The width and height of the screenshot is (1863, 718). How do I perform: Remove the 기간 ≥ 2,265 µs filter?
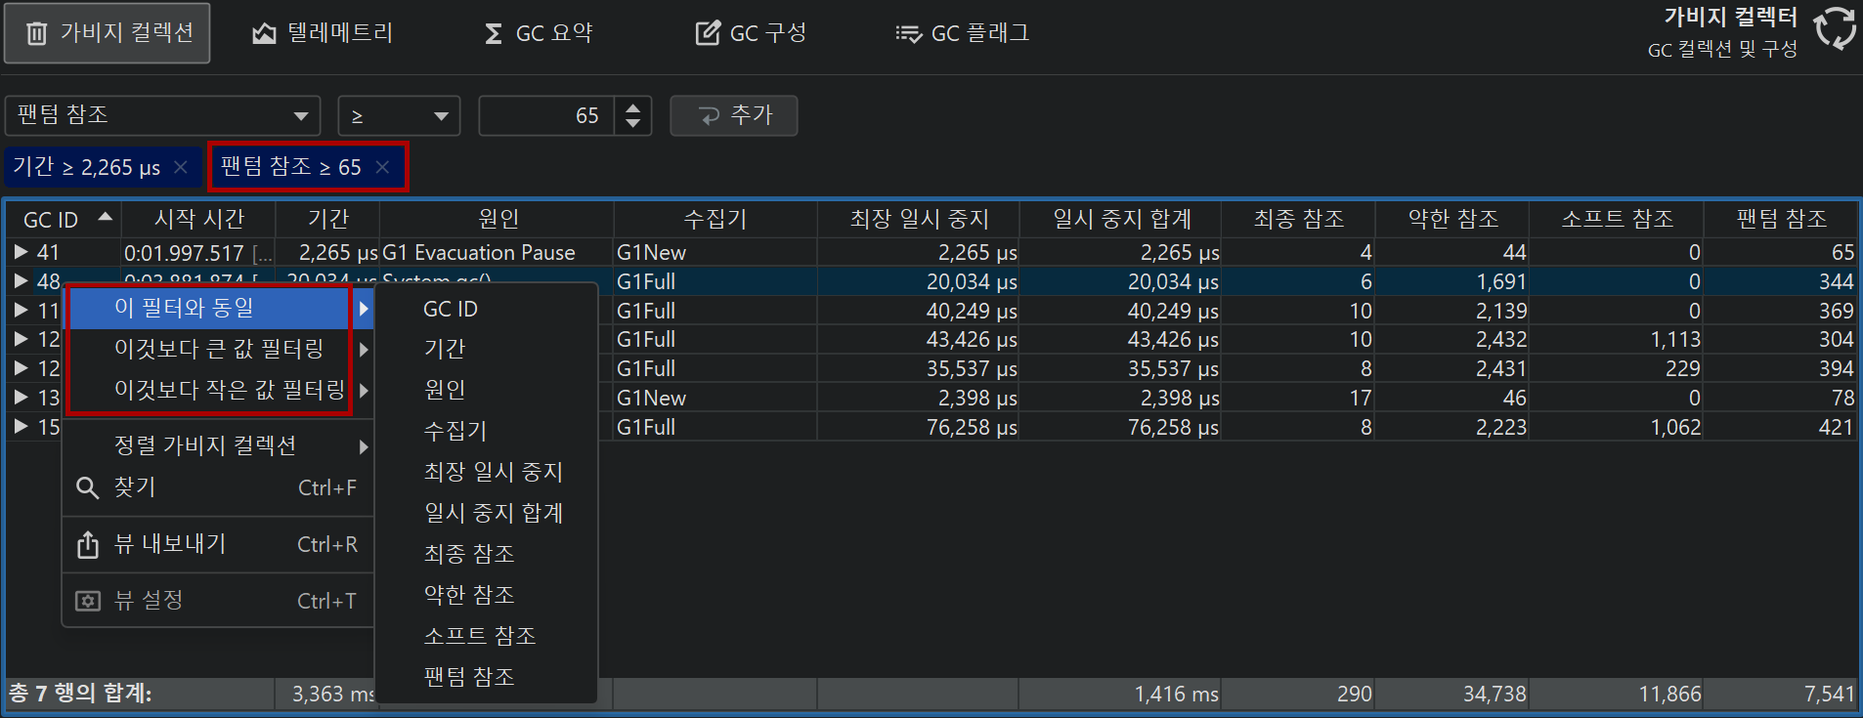click(x=181, y=167)
